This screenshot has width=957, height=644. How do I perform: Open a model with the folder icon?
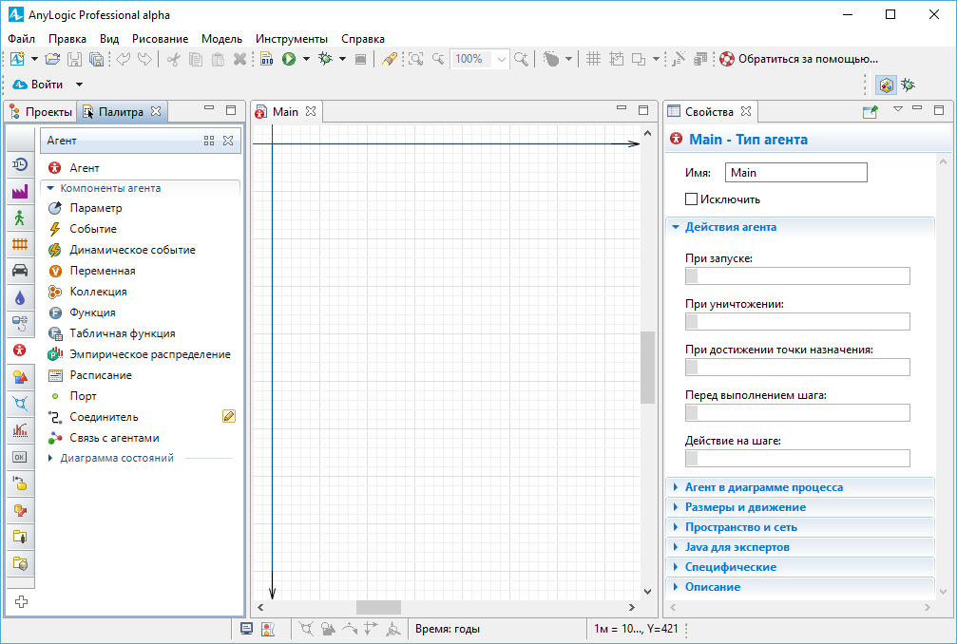(52, 59)
